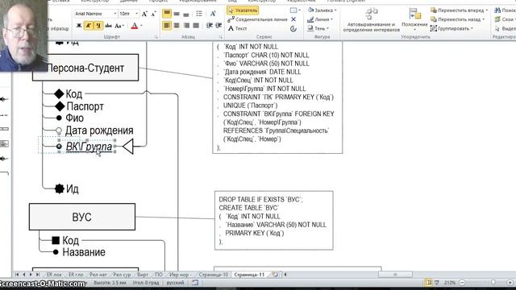This screenshot has height=290, width=516.
Task: Click Переместить назад
Action: pos(458,19)
